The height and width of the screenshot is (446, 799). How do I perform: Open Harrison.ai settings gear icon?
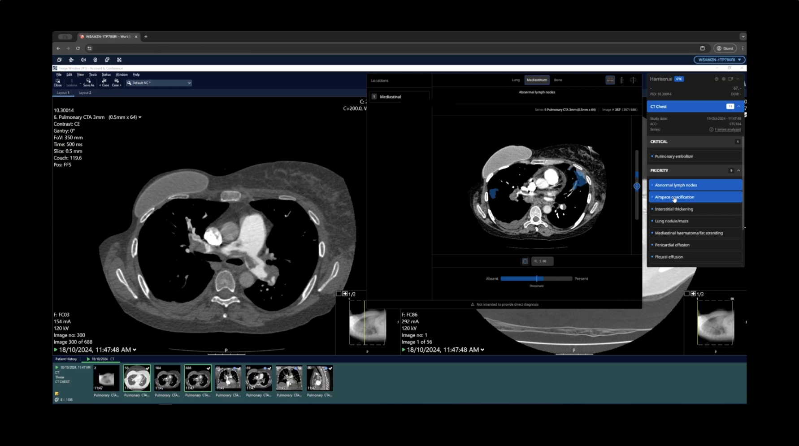point(723,79)
